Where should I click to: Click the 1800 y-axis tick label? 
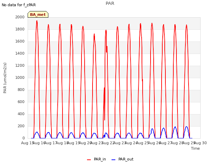pyautogui.click(x=20, y=29)
